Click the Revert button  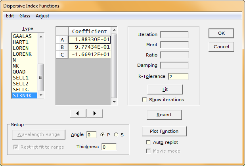click(164, 115)
